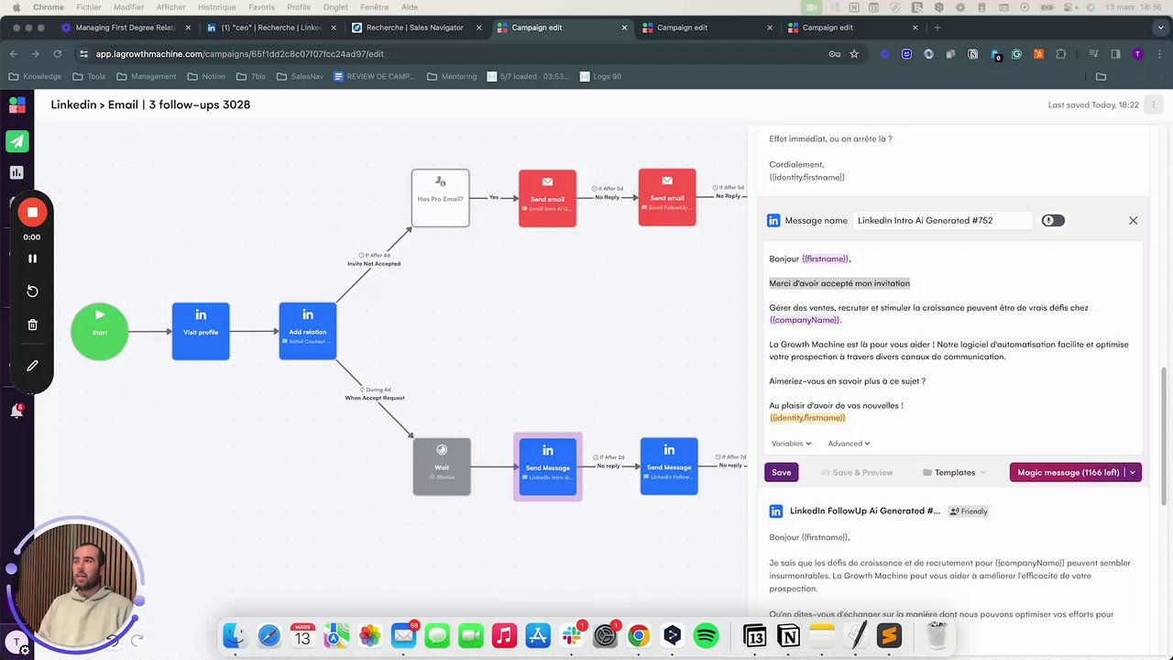Select the Wait 30mins node
Viewport: 1173px width, 660px height.
coord(442,467)
